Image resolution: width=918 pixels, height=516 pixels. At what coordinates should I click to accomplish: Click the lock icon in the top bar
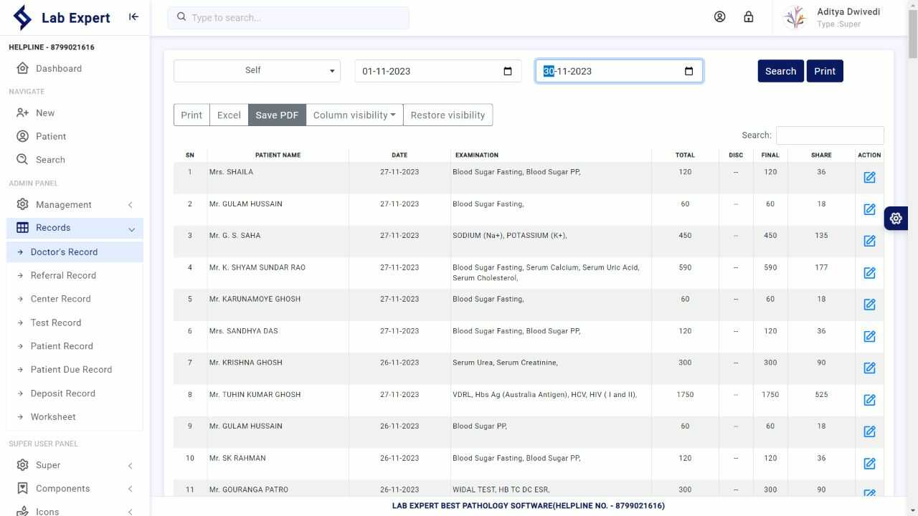tap(748, 16)
